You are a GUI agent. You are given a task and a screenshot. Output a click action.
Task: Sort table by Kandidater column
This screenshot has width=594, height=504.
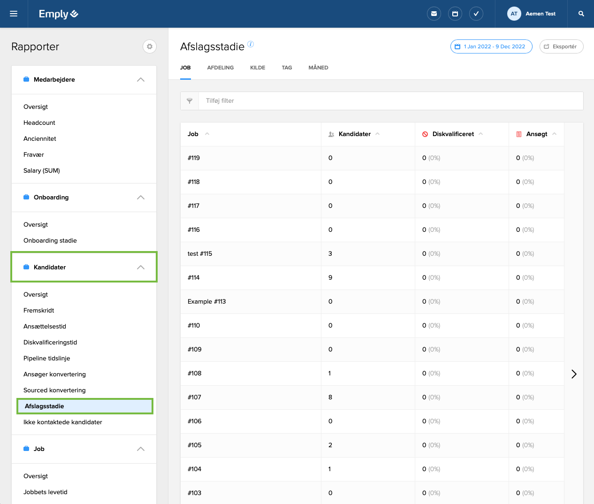click(x=355, y=134)
